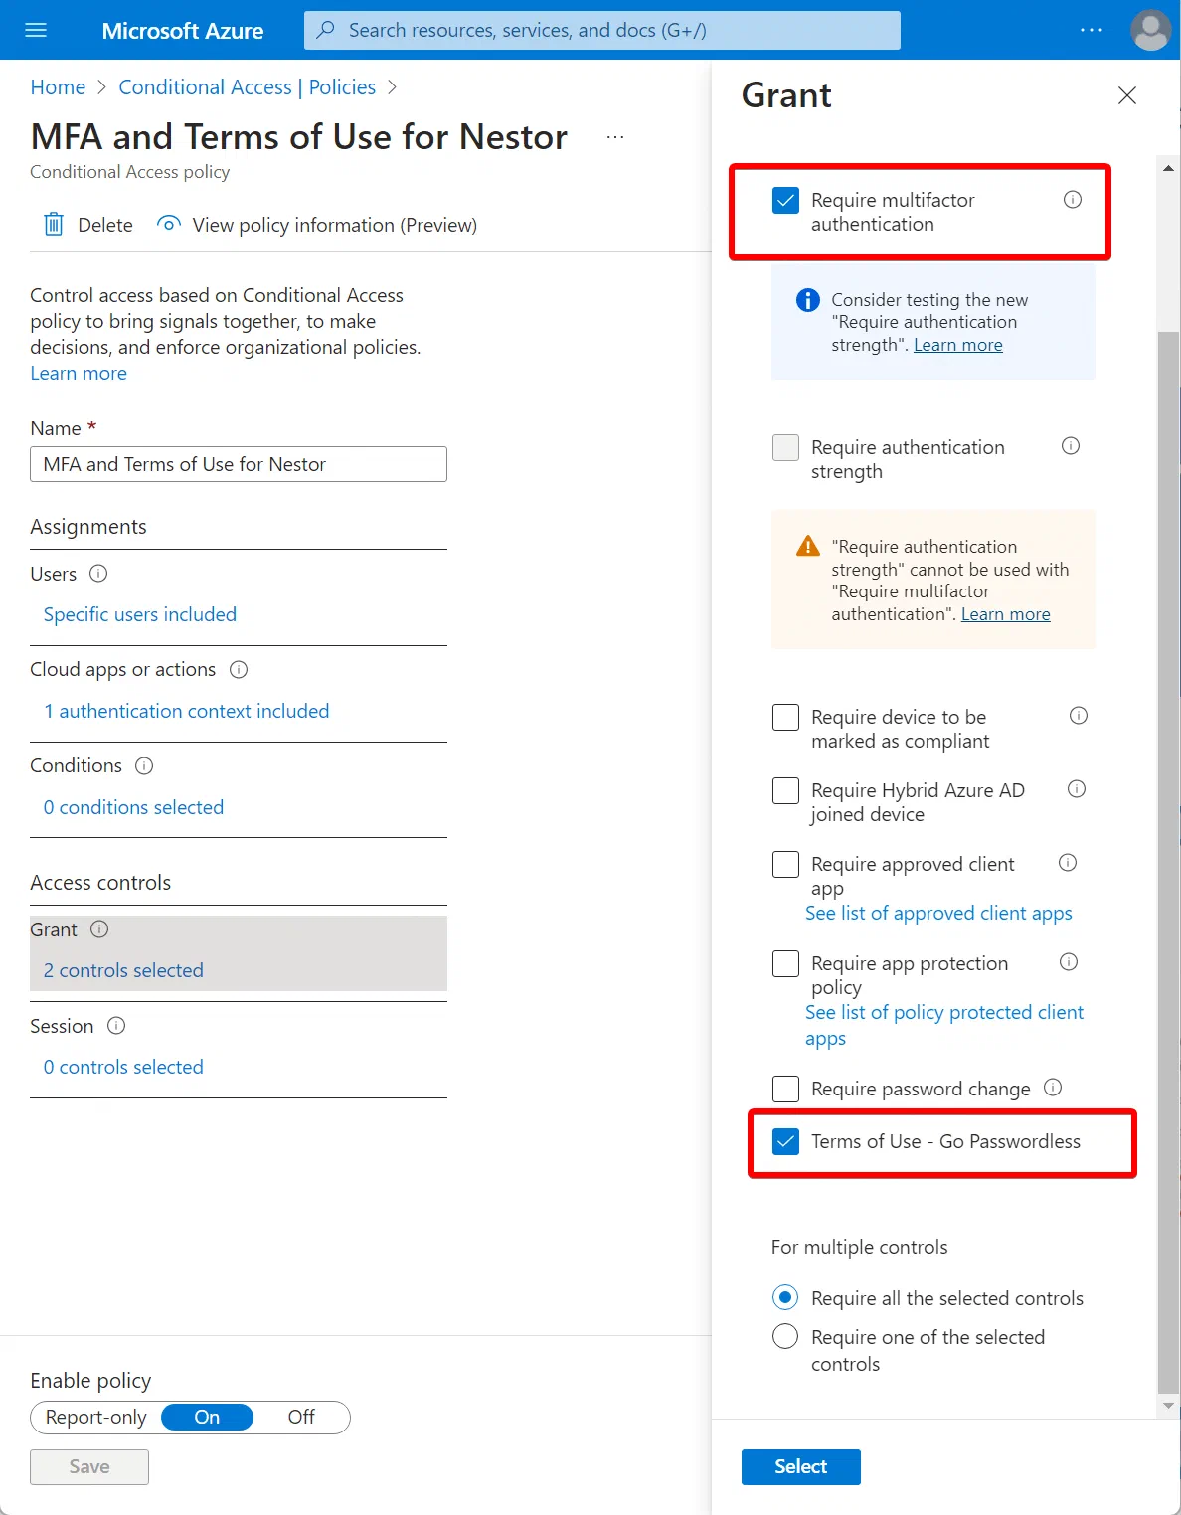Open See list of approved client apps
Viewport: 1181px width, 1515px height.
(938, 913)
